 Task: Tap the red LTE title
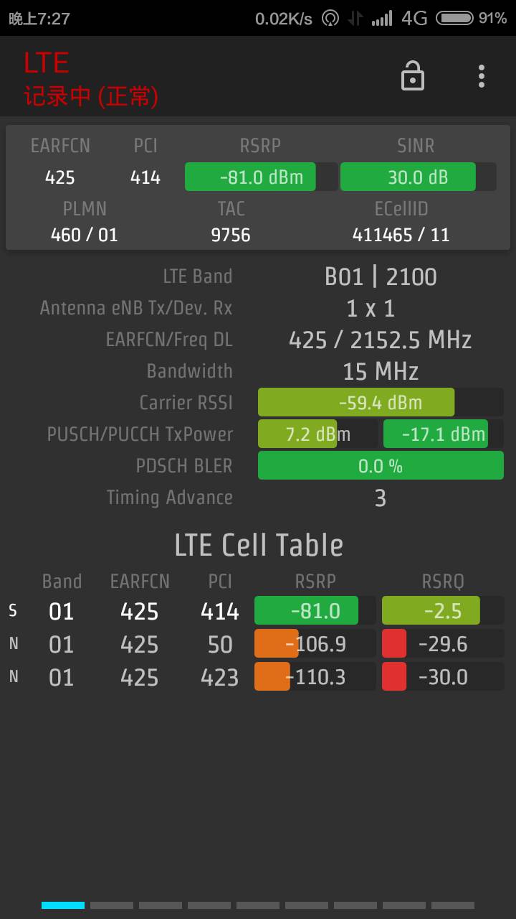pyautogui.click(x=47, y=63)
